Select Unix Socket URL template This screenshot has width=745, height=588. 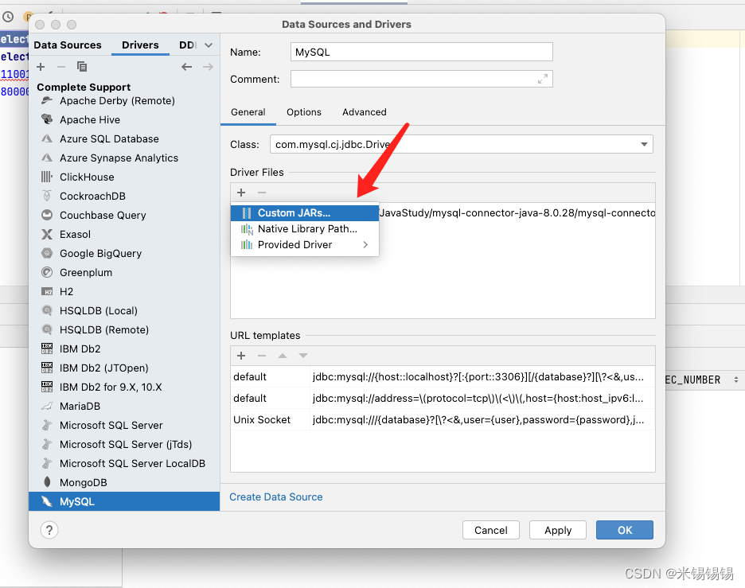pyautogui.click(x=443, y=419)
